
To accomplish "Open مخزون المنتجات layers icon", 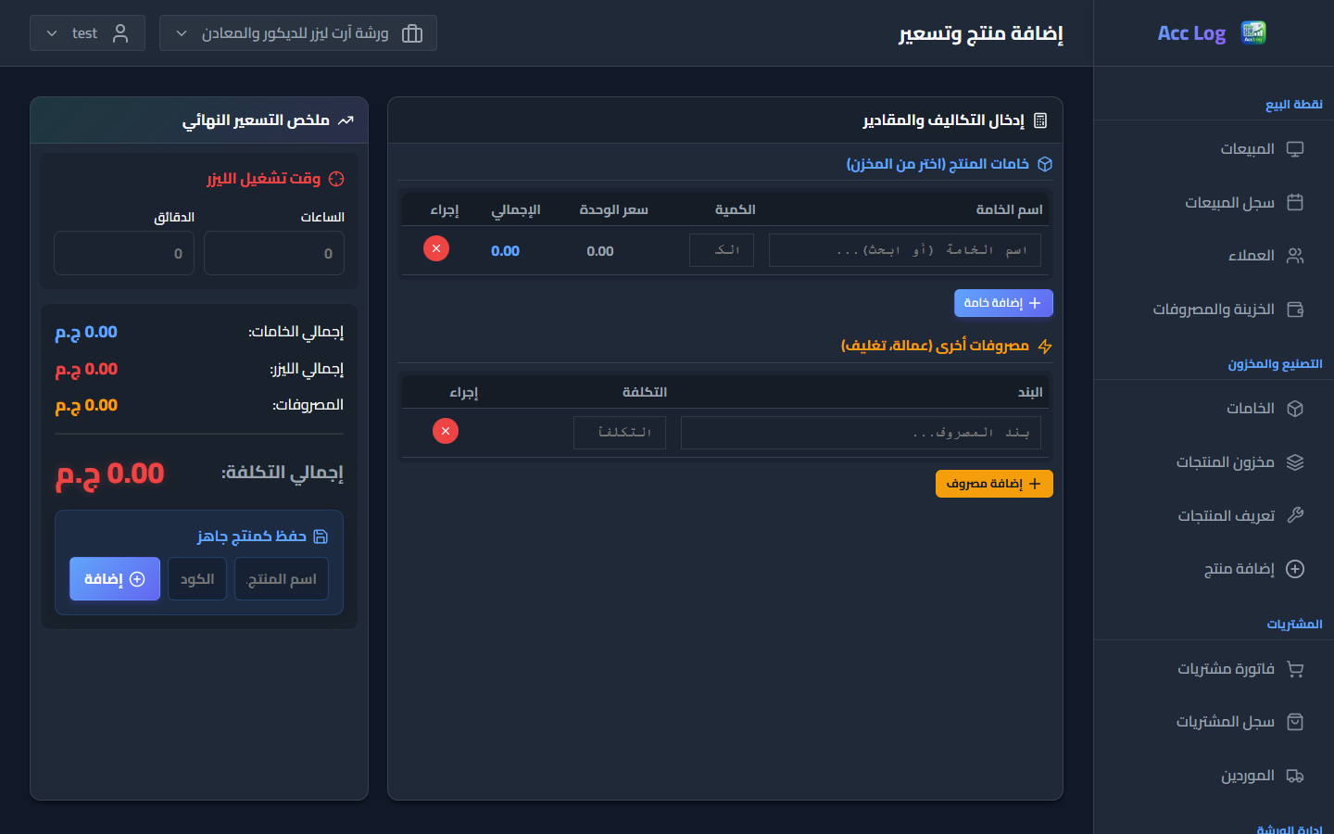I will click(1295, 462).
